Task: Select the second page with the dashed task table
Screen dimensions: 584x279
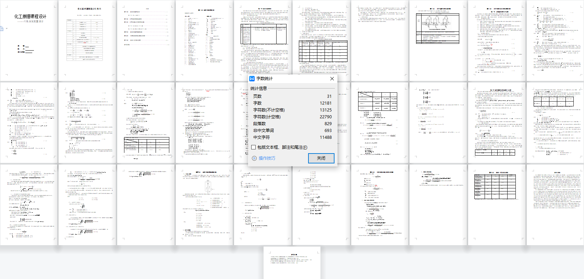Action: (x=87, y=41)
